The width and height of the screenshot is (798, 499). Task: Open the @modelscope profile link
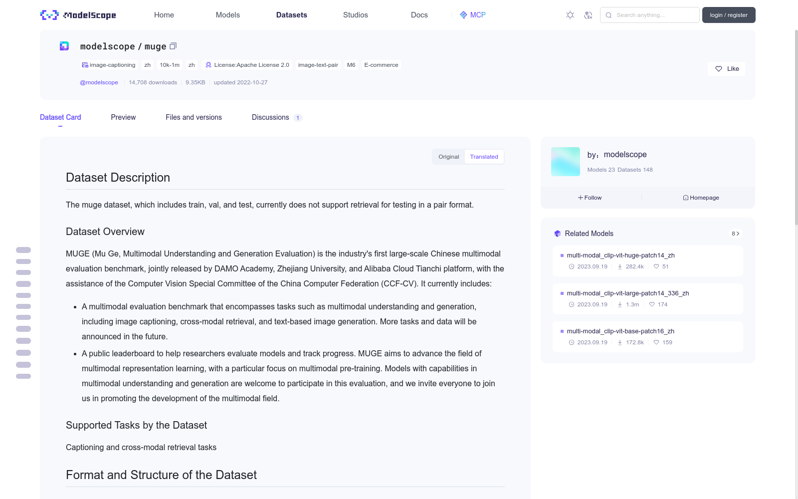click(x=99, y=82)
